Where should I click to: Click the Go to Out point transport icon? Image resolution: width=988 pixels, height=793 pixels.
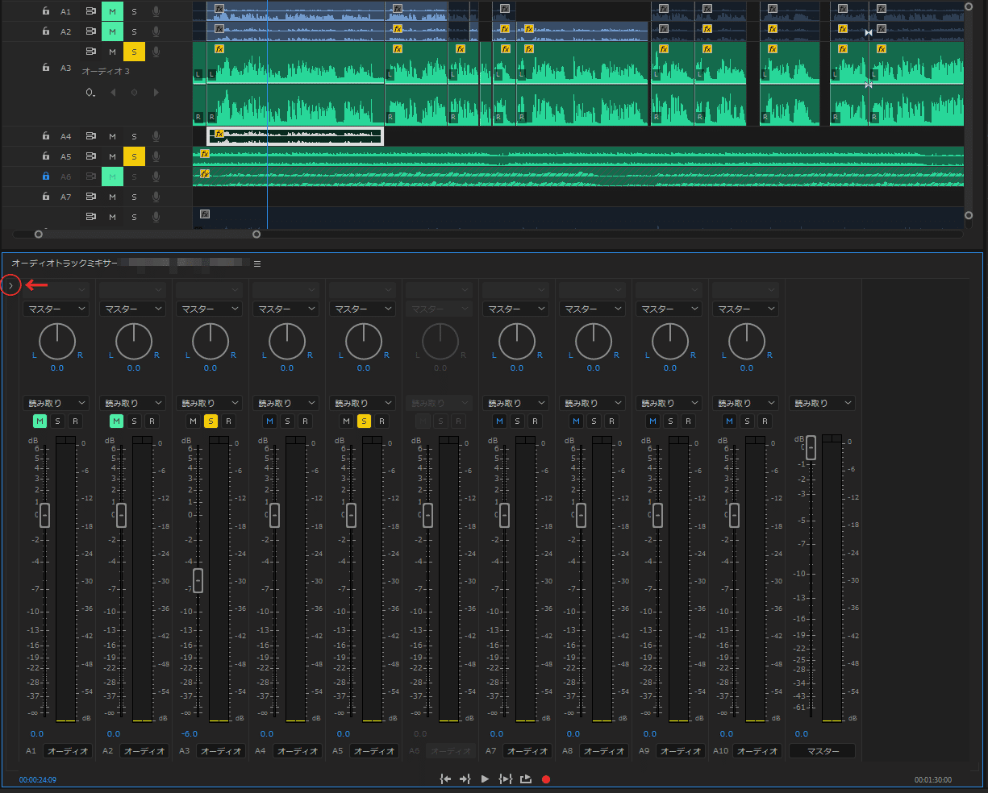pyautogui.click(x=465, y=779)
